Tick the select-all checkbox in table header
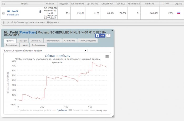 (x=4, y=4)
